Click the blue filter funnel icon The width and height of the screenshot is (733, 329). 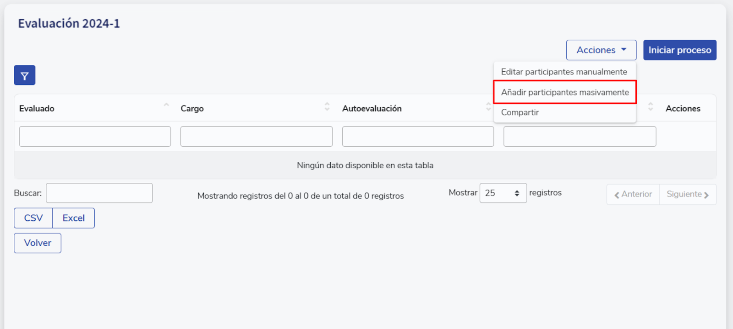pyautogui.click(x=24, y=75)
